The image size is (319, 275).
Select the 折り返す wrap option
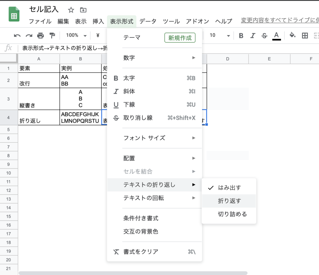[x=229, y=201]
